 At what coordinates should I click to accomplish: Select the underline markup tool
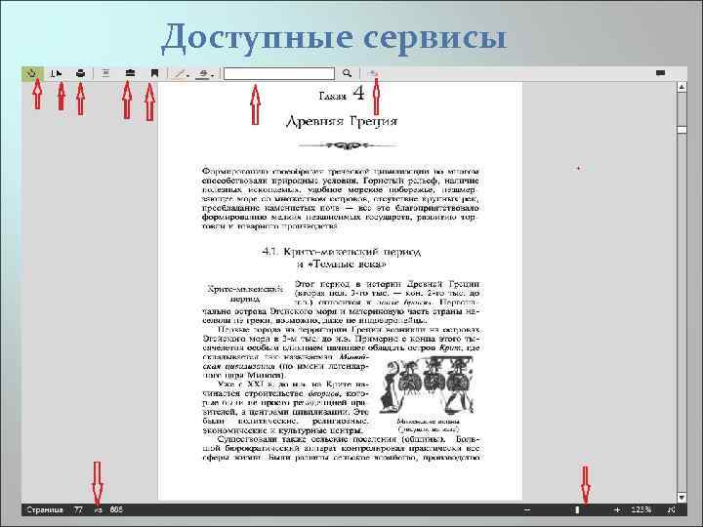203,73
